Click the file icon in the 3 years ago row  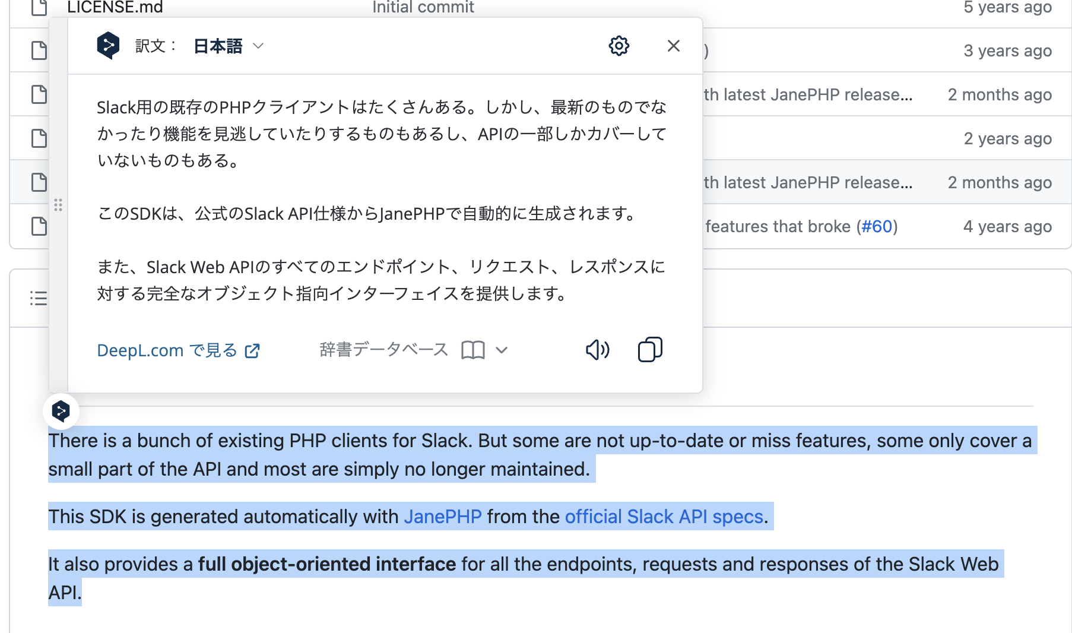[x=39, y=50]
